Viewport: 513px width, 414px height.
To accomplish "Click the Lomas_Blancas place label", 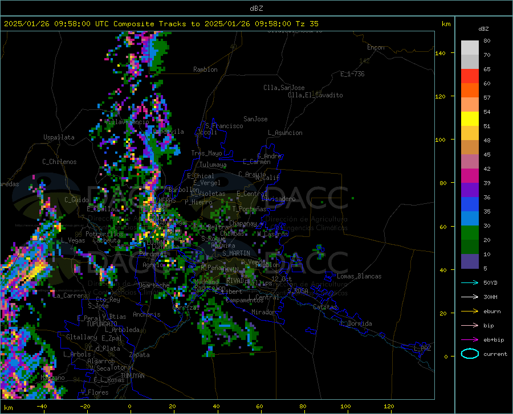I will tap(359, 276).
